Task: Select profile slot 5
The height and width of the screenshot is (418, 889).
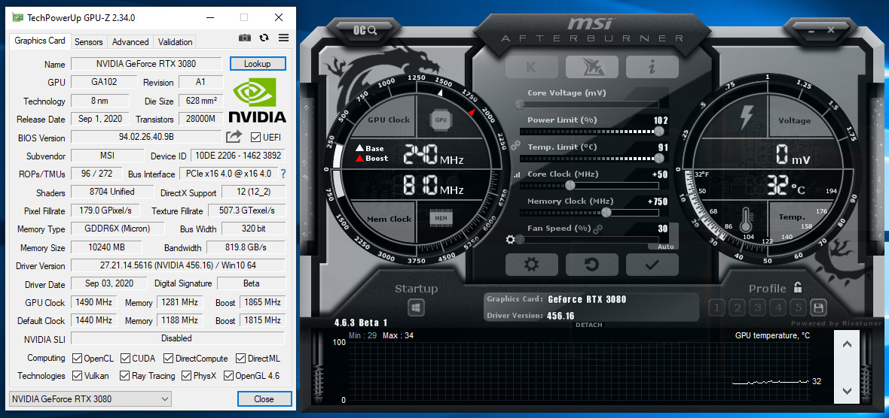Action: point(799,307)
